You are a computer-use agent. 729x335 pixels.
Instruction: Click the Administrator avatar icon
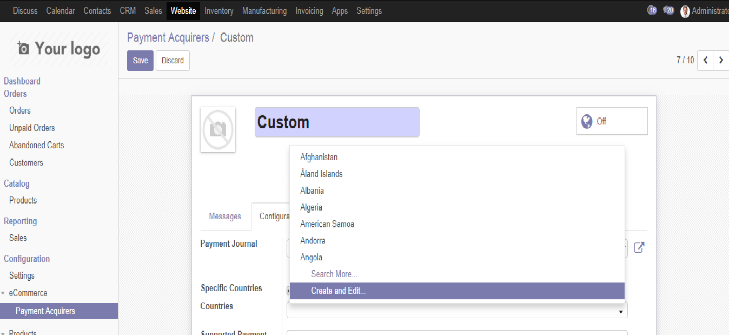tap(685, 11)
